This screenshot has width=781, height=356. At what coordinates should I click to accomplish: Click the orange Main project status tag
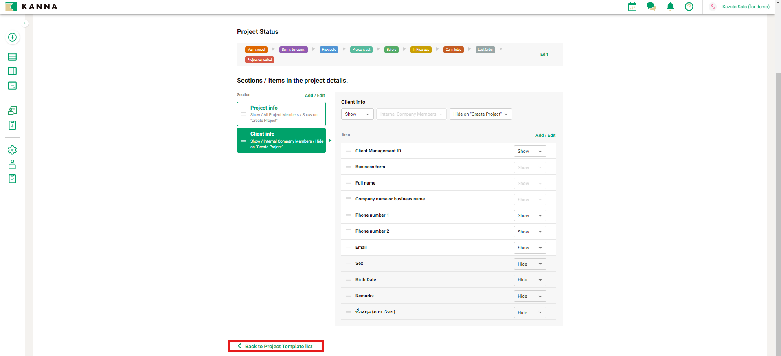pyautogui.click(x=256, y=50)
